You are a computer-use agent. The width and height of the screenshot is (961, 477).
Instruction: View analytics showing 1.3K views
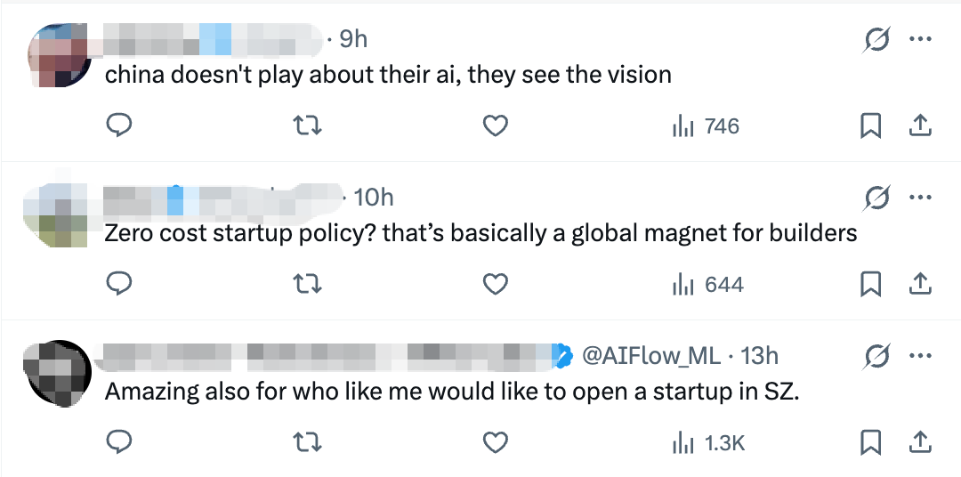709,442
